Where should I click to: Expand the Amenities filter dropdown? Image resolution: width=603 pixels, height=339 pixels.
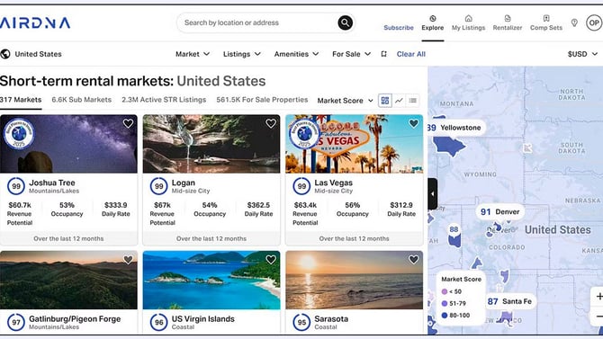(296, 54)
